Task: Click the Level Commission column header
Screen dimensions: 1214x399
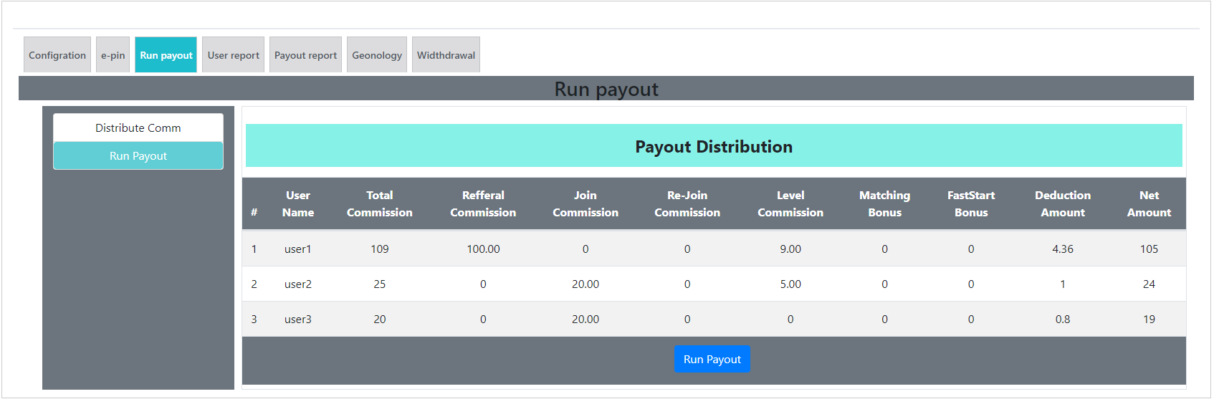Action: tap(790, 204)
